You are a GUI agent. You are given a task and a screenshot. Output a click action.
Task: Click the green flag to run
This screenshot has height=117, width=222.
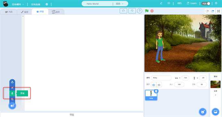tap(147, 11)
